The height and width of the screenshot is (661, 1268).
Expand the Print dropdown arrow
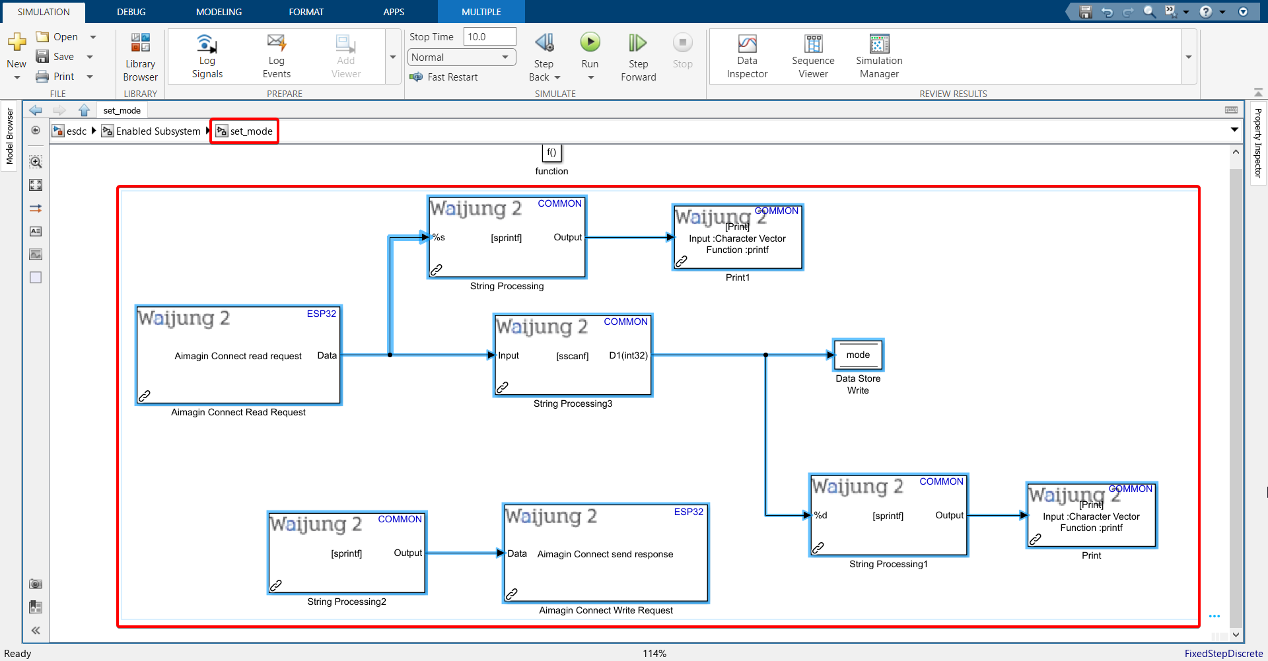(x=90, y=77)
